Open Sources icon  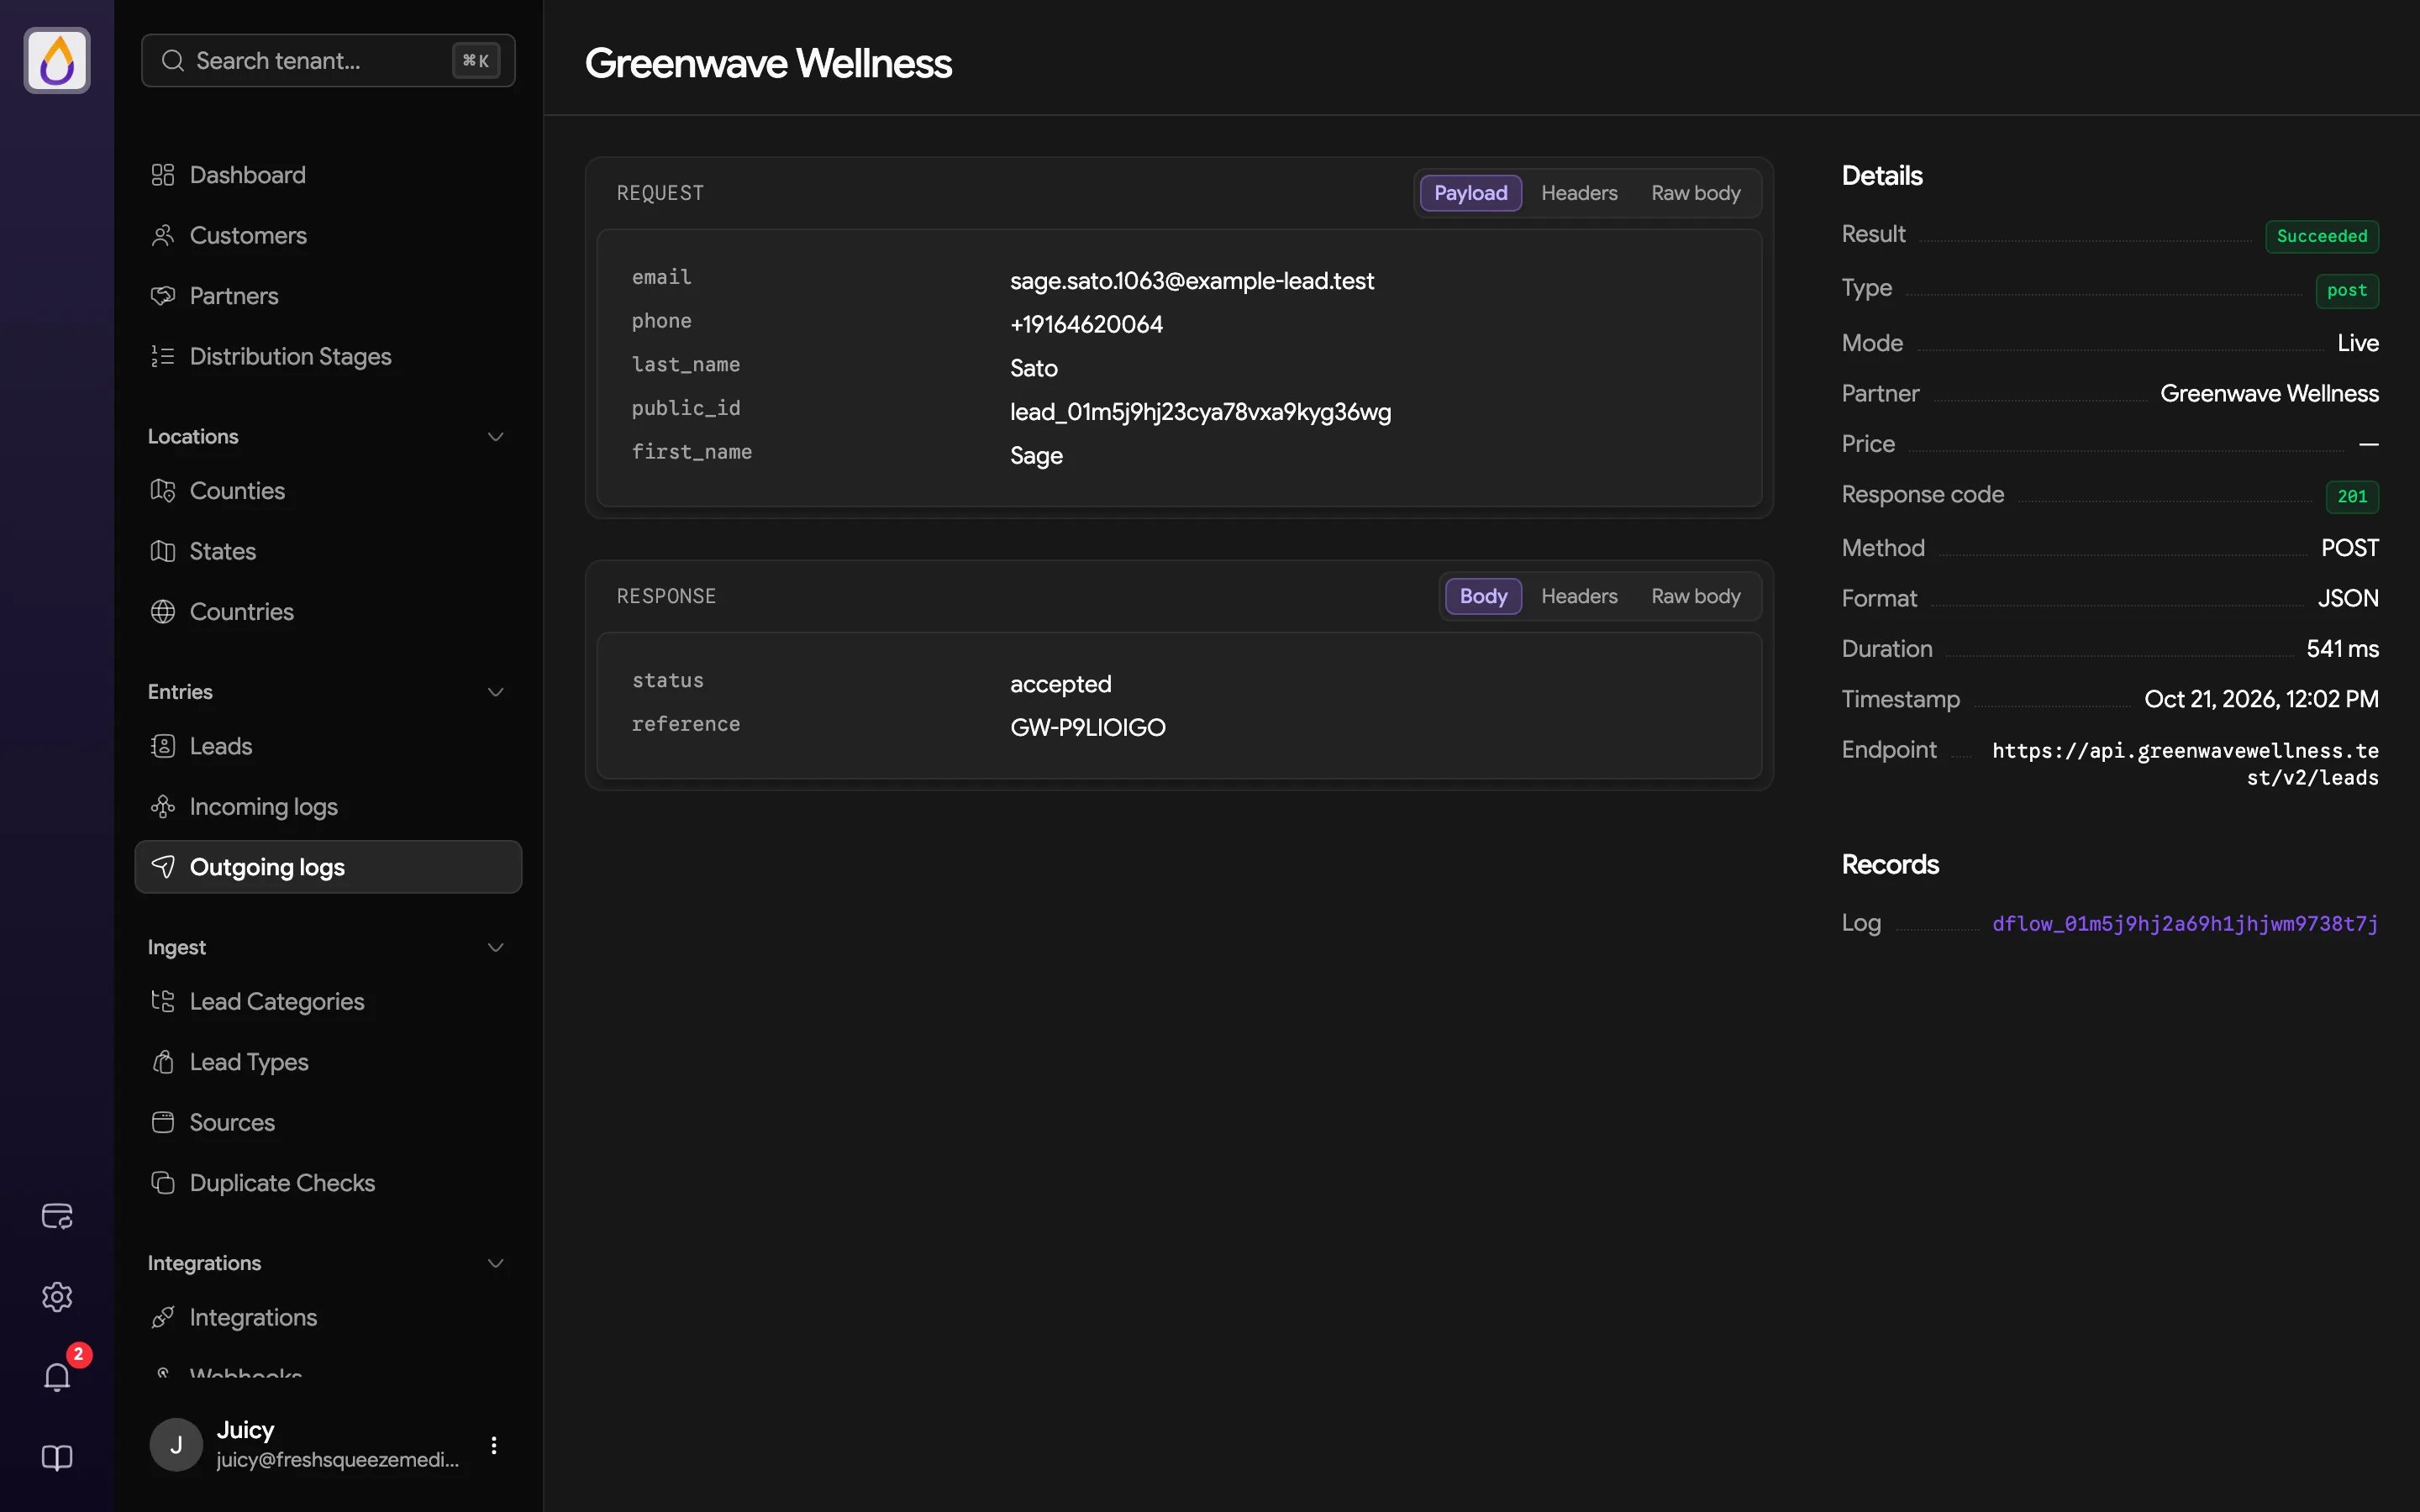[x=163, y=1122]
